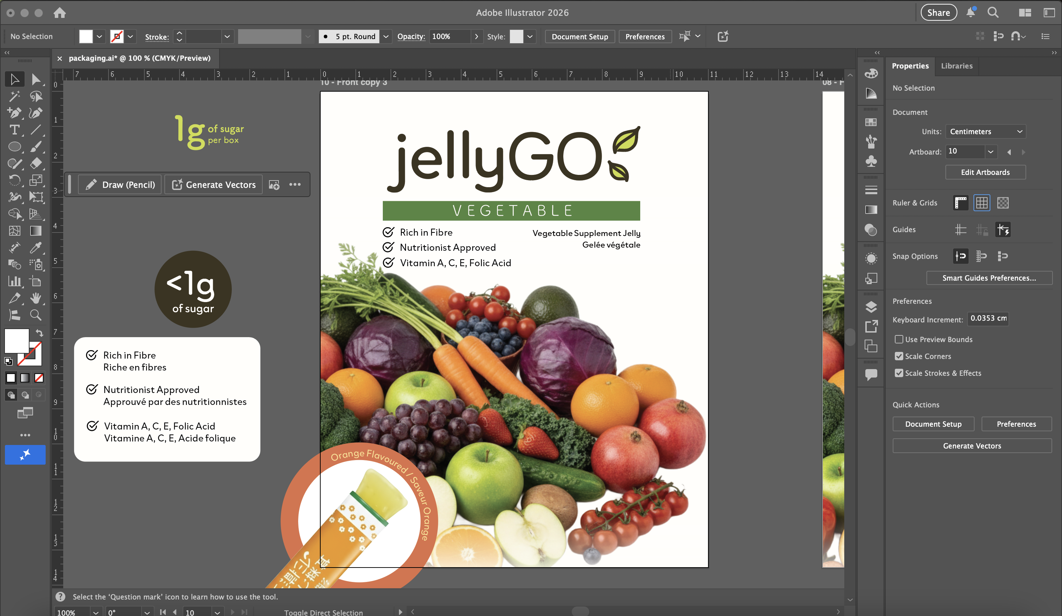
Task: Click the Fill color swatch in control bar
Action: (x=86, y=37)
